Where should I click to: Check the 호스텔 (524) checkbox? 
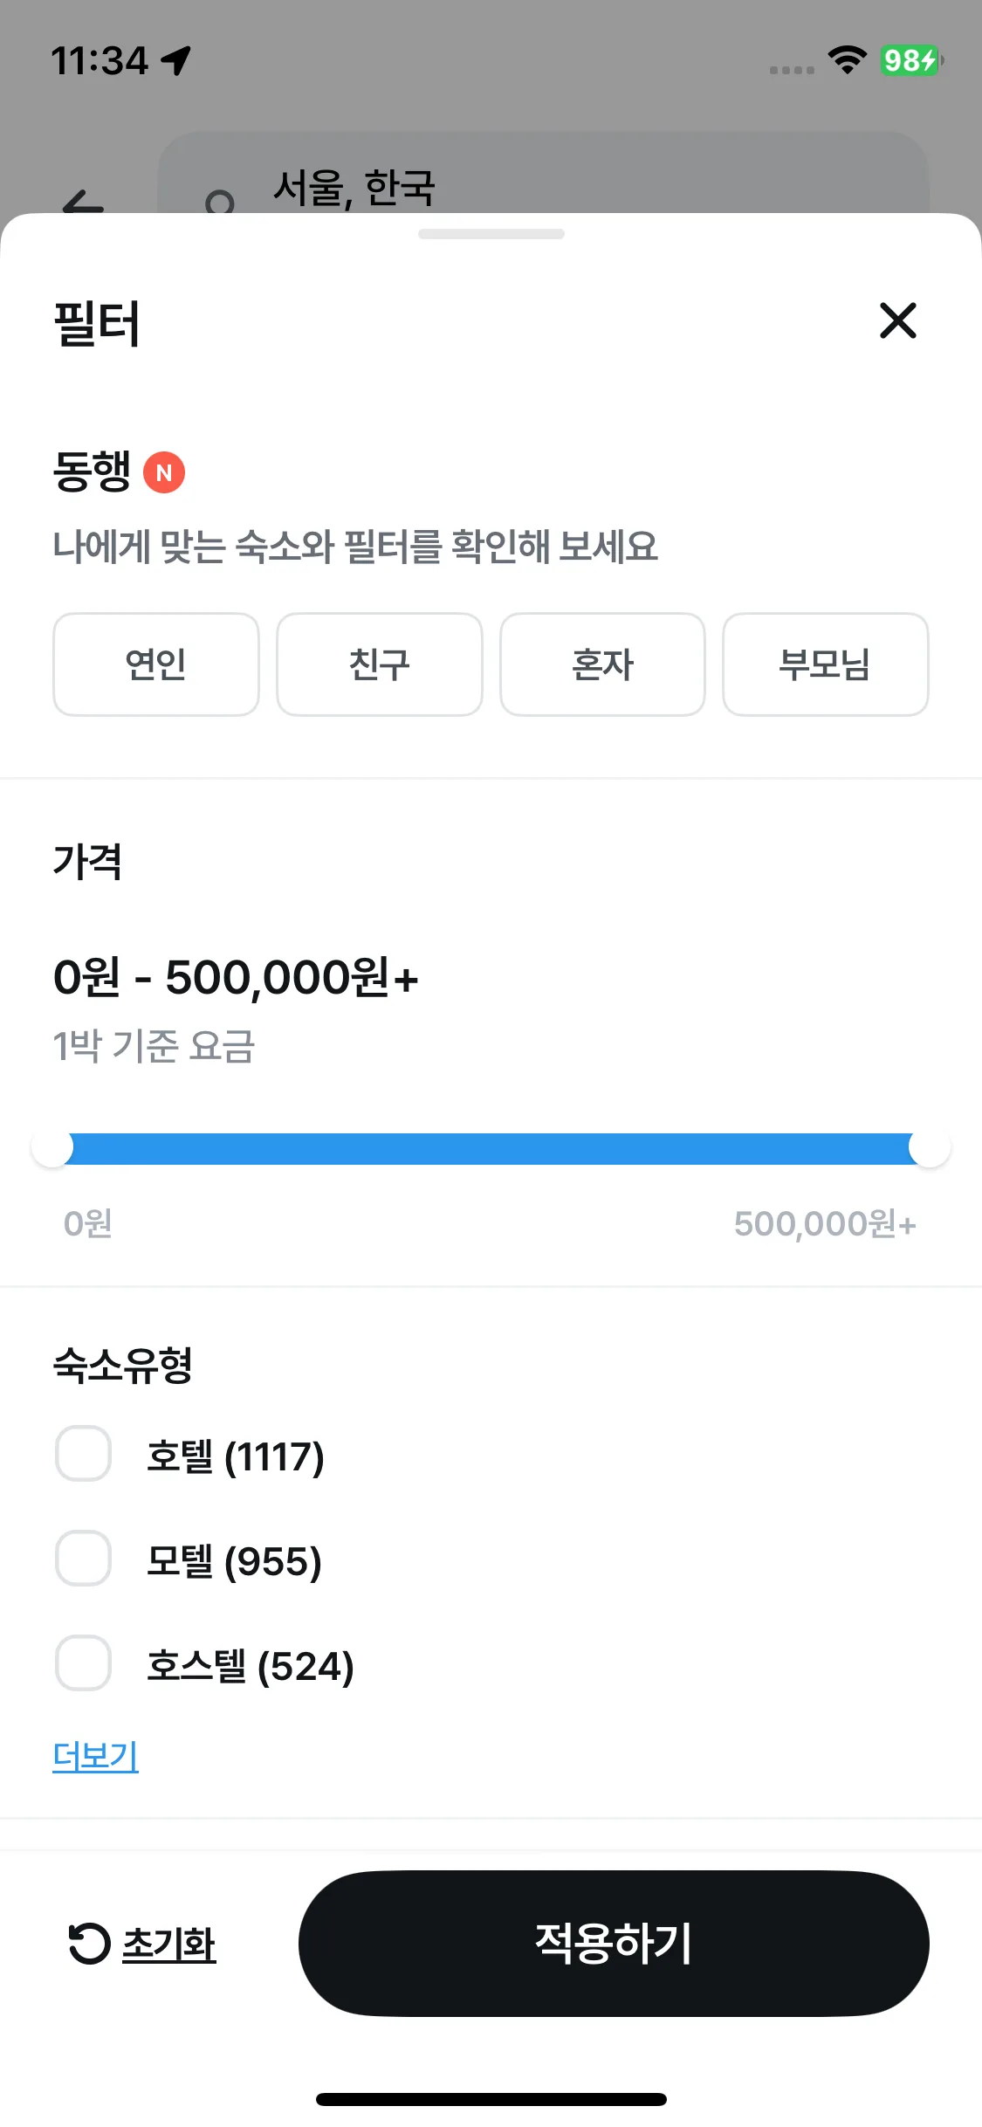[83, 1663]
